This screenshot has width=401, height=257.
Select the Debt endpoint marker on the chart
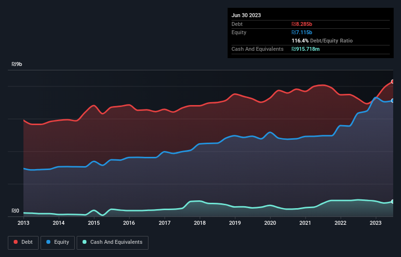393,82
